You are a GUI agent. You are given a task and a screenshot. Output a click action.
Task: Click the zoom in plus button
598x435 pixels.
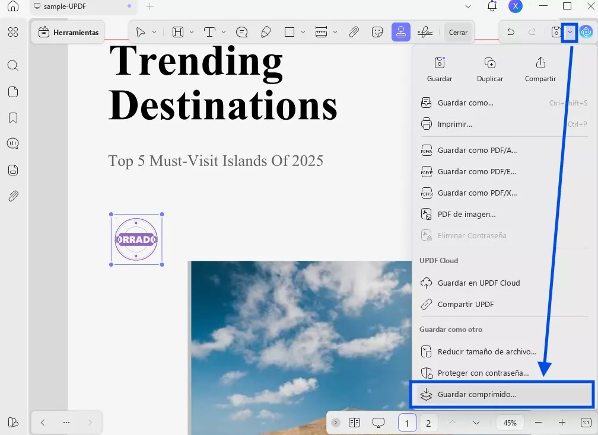[562, 423]
